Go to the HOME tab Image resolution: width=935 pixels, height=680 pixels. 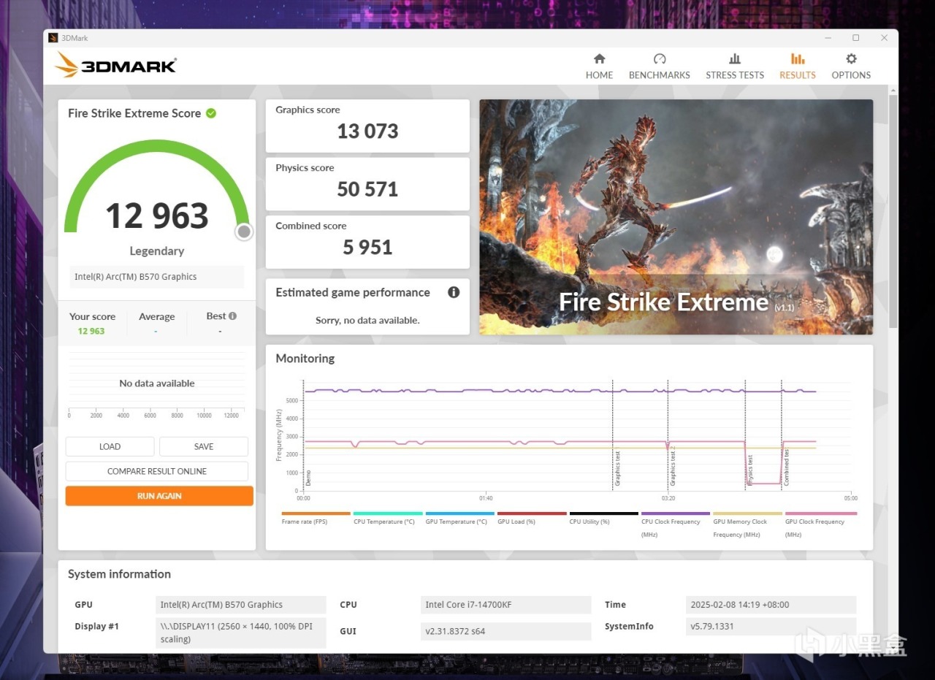point(599,66)
